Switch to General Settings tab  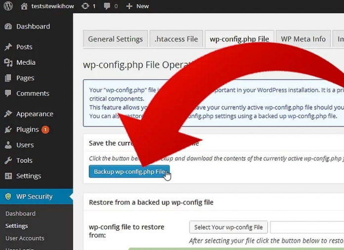(x=115, y=39)
